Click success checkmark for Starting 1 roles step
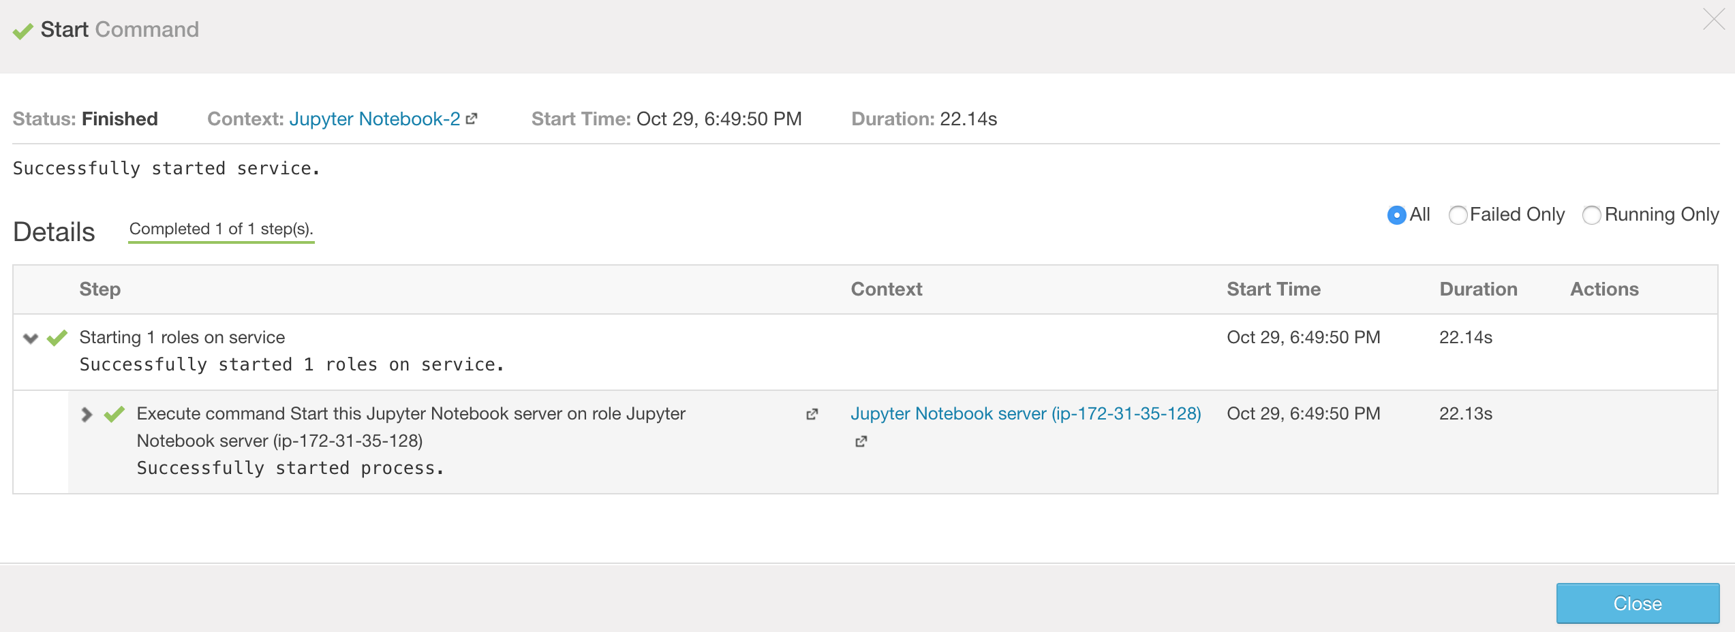 57,338
